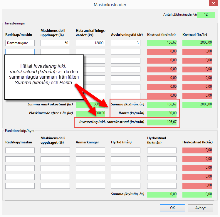Click the OK button
This screenshot has height=217, width=220.
click(172, 208)
